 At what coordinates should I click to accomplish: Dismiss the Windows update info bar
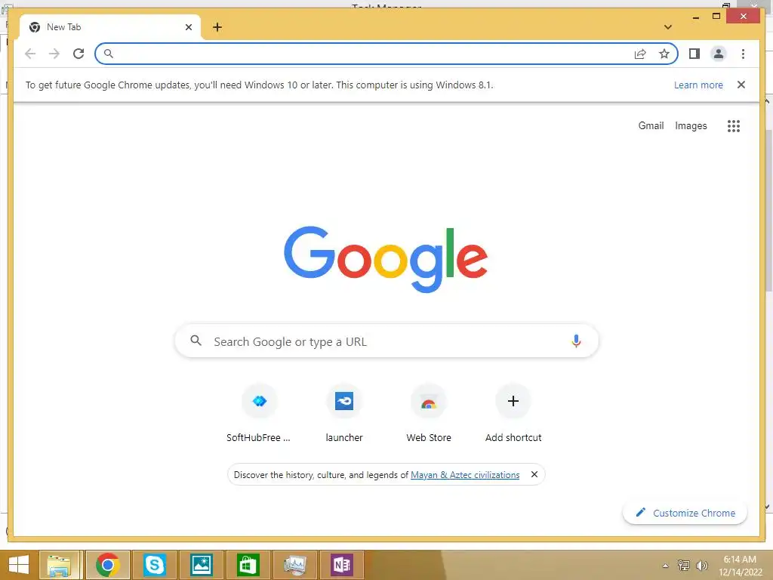741,85
